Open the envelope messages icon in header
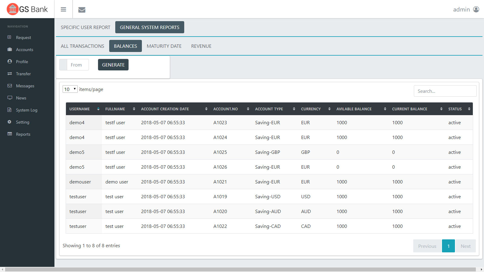 pos(82,10)
